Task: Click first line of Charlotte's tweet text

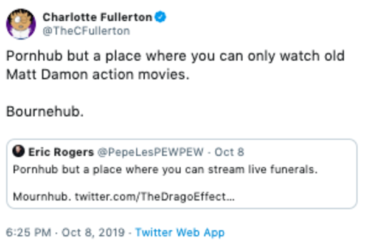Action: pyautogui.click(x=175, y=57)
